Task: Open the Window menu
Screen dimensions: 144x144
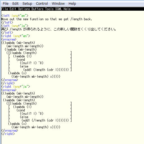Action: click(58, 4)
